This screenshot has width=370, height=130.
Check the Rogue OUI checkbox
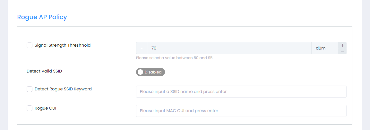30,108
